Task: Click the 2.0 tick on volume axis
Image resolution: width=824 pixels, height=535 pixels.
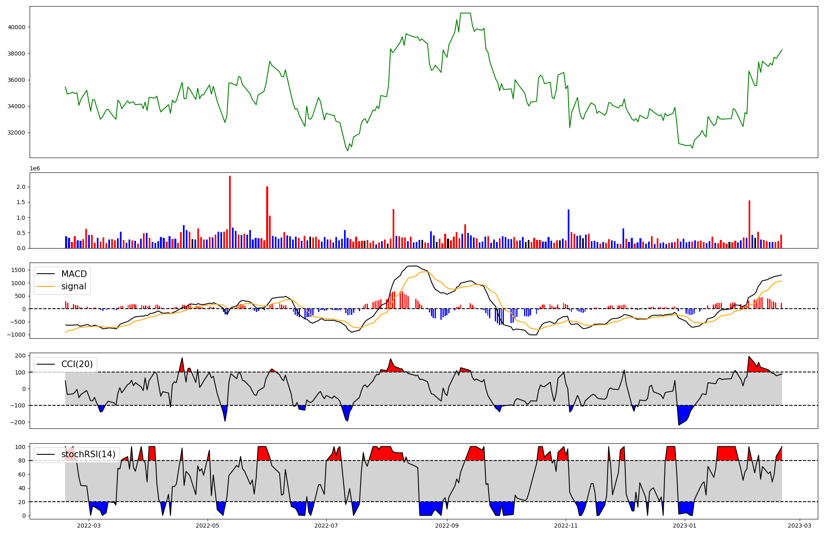Action: coord(21,187)
